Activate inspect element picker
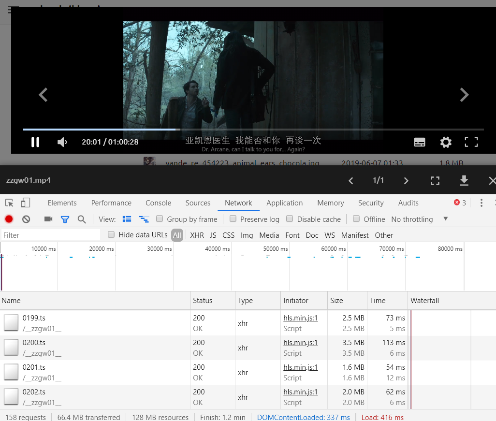 click(x=9, y=203)
